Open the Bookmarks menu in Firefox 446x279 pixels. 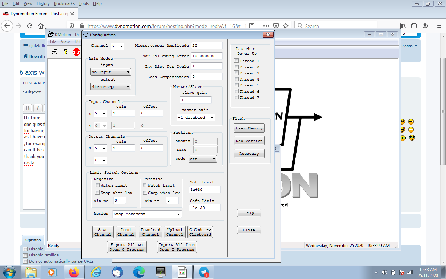[x=64, y=3]
